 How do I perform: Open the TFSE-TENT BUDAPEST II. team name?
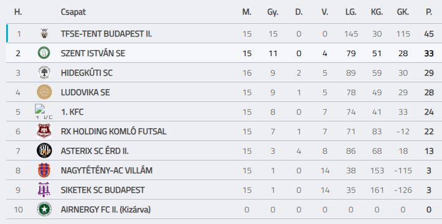tap(107, 34)
